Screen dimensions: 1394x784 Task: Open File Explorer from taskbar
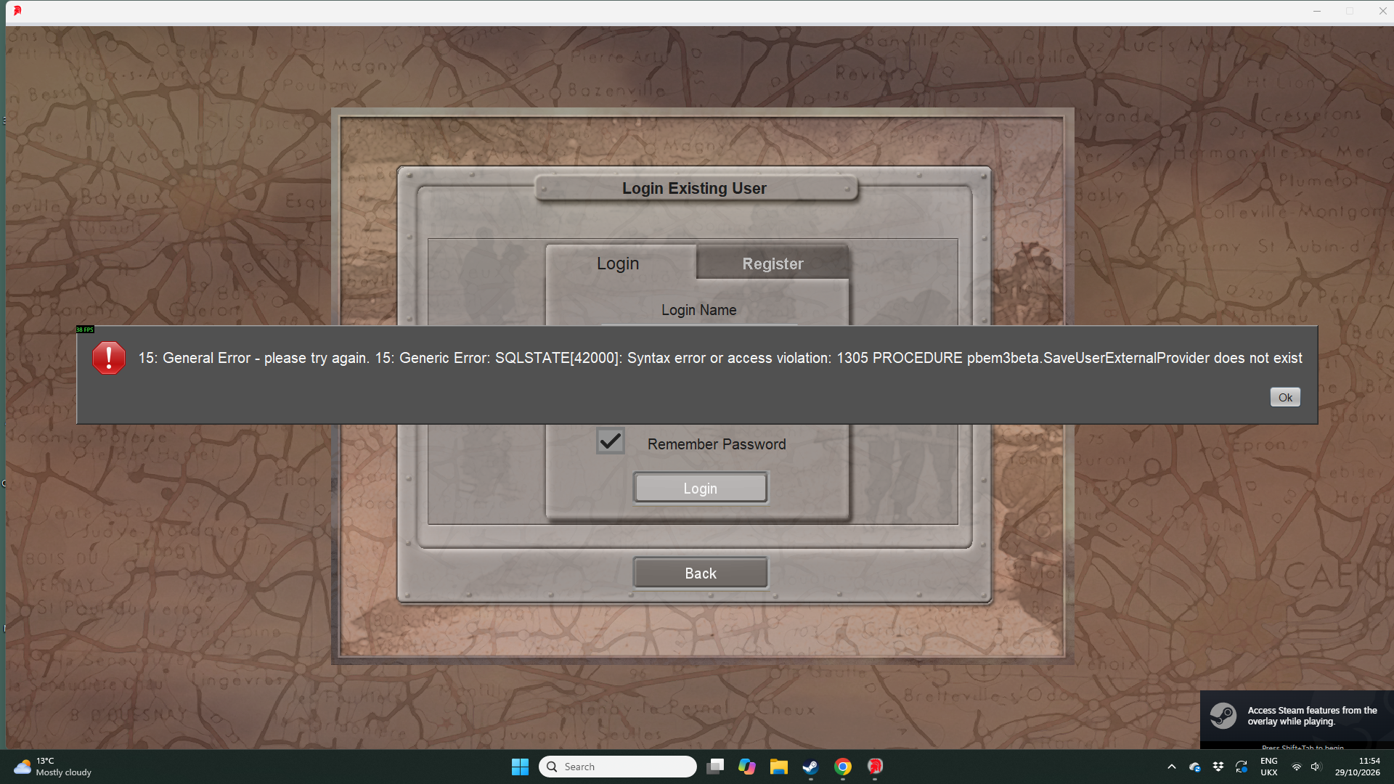coord(779,767)
